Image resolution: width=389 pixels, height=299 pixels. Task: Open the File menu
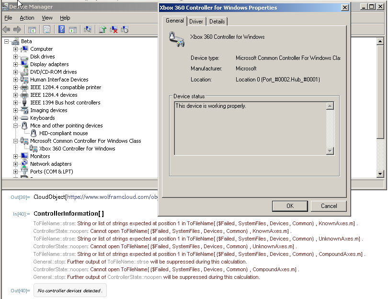8,18
